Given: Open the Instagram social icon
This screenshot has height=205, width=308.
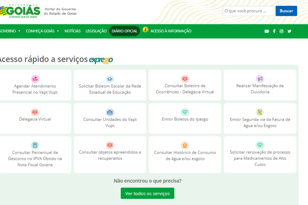Looking at the screenshot, I should pyautogui.click(x=282, y=31).
